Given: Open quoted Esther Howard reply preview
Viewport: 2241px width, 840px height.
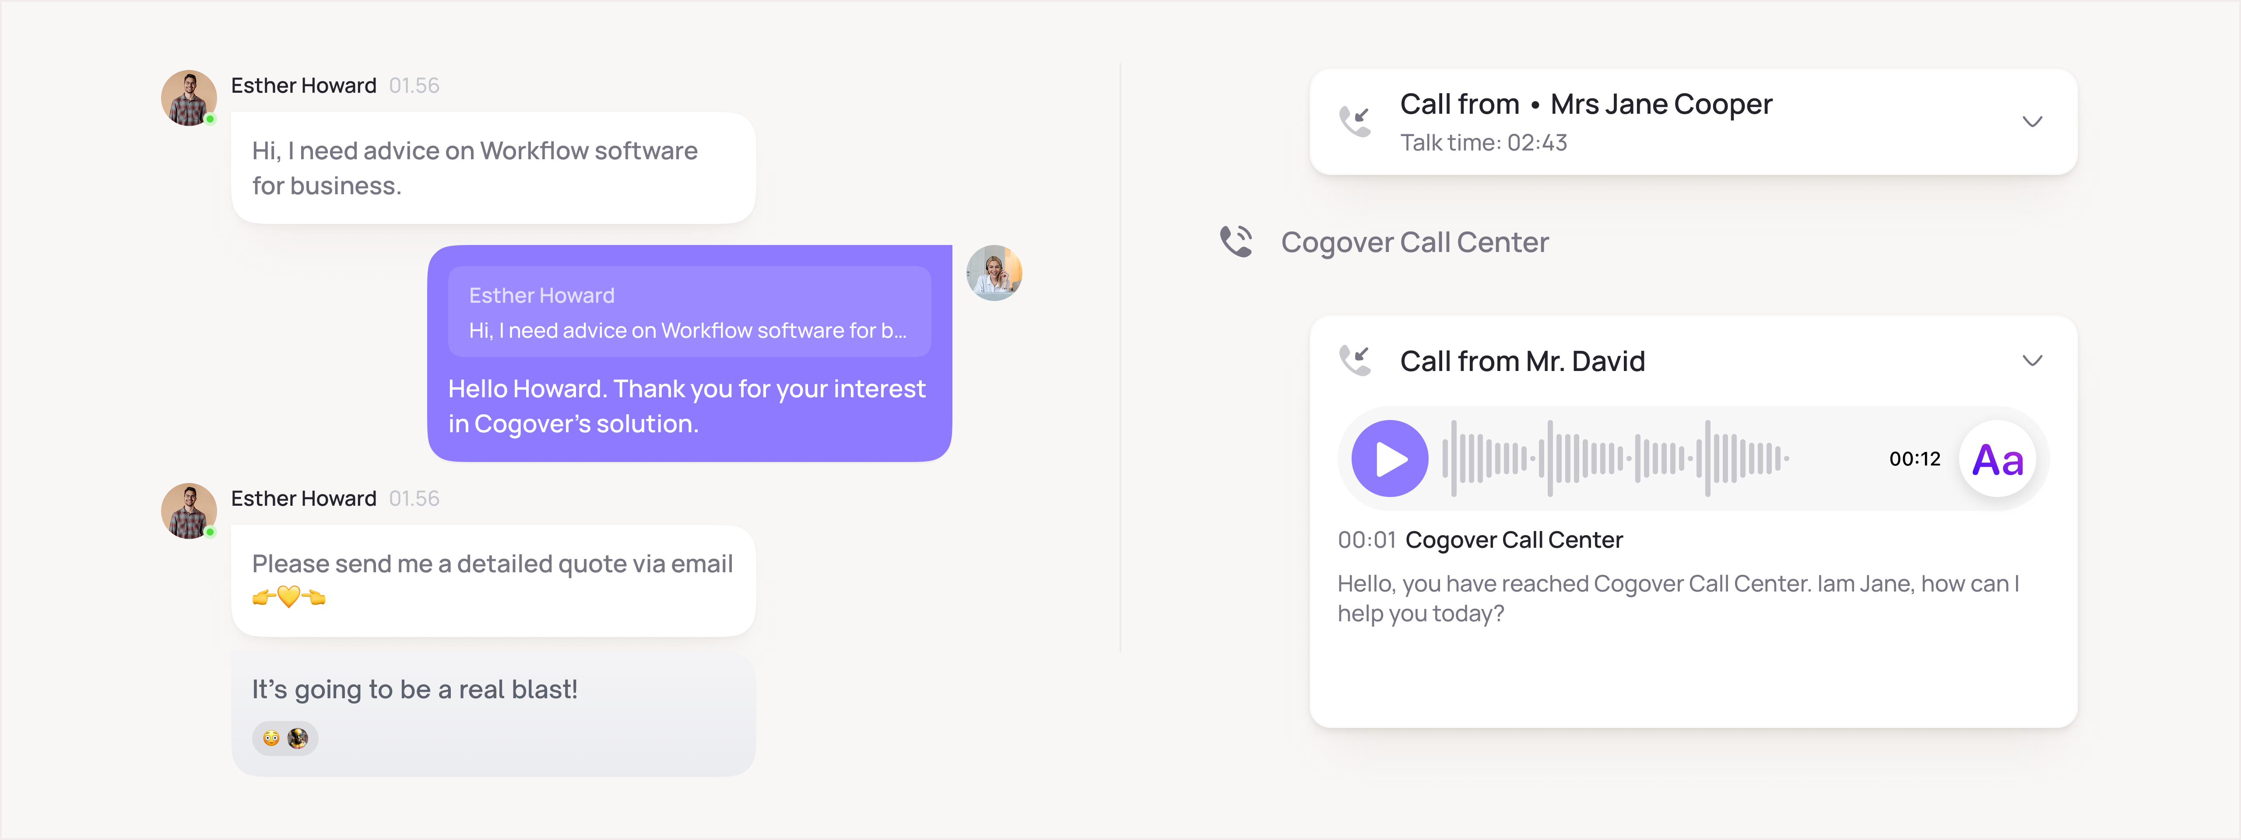Looking at the screenshot, I should point(689,312).
